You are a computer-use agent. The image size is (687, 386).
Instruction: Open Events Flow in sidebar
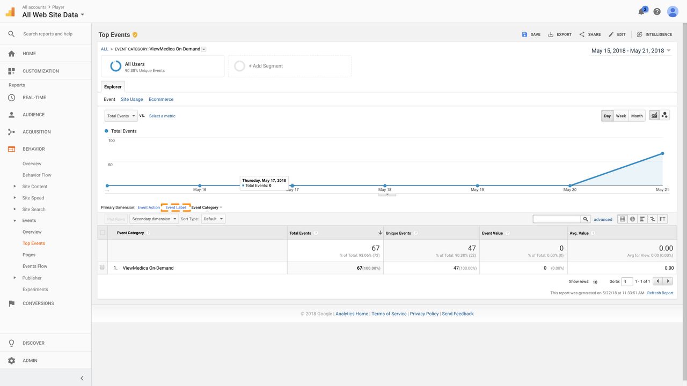(35, 266)
